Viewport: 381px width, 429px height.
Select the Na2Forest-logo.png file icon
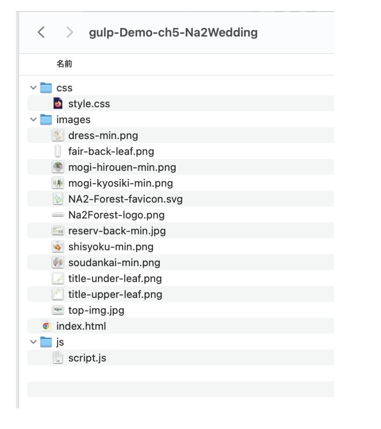[57, 214]
